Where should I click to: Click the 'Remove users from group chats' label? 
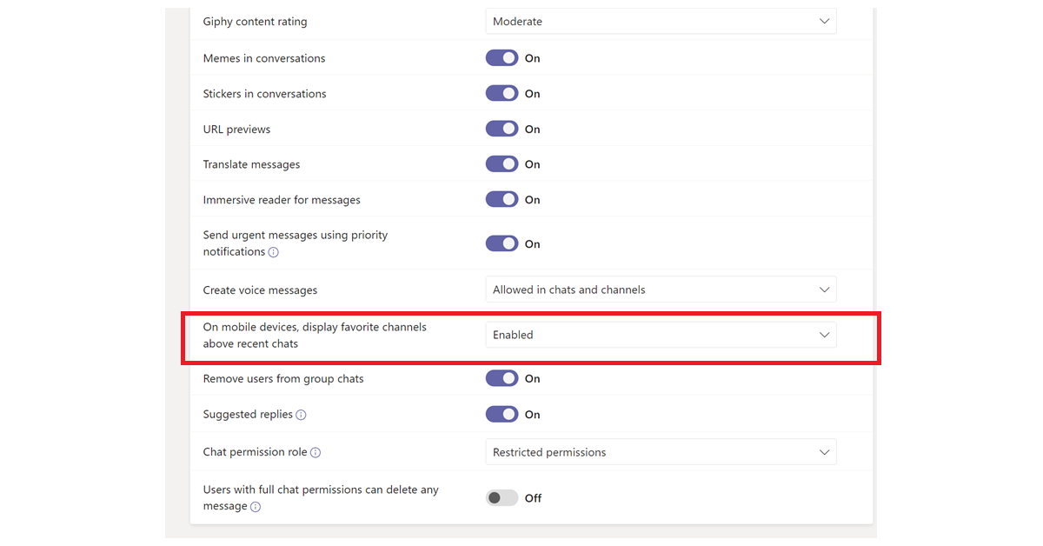tap(283, 379)
